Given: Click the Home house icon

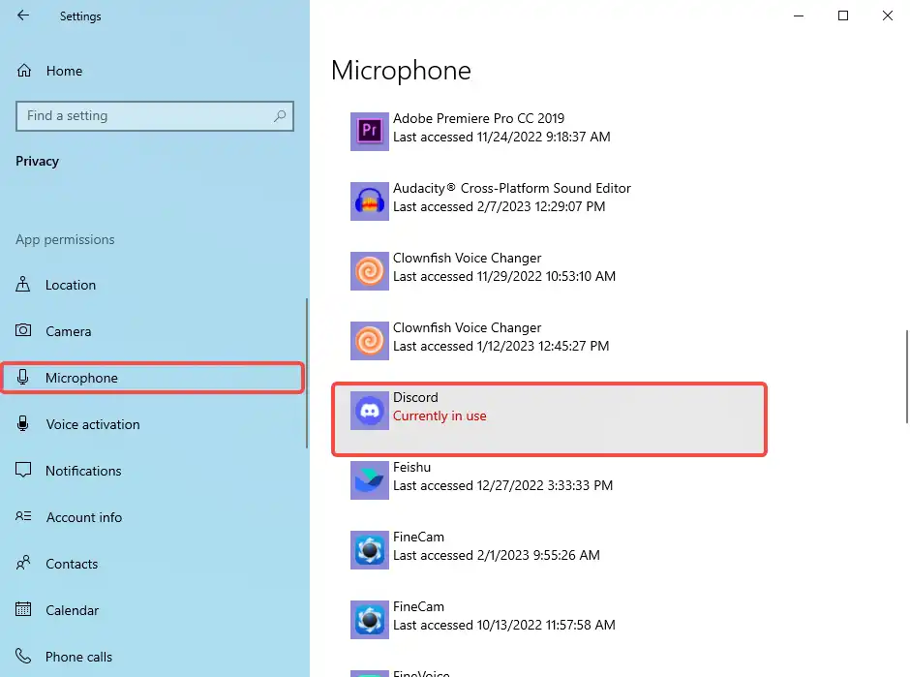Looking at the screenshot, I should [24, 71].
